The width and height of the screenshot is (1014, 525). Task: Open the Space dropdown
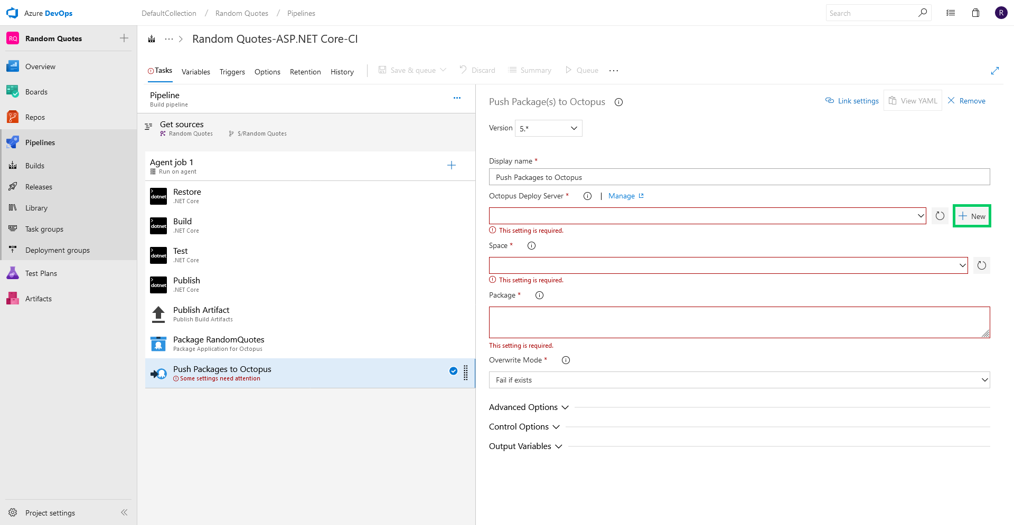tap(728, 265)
